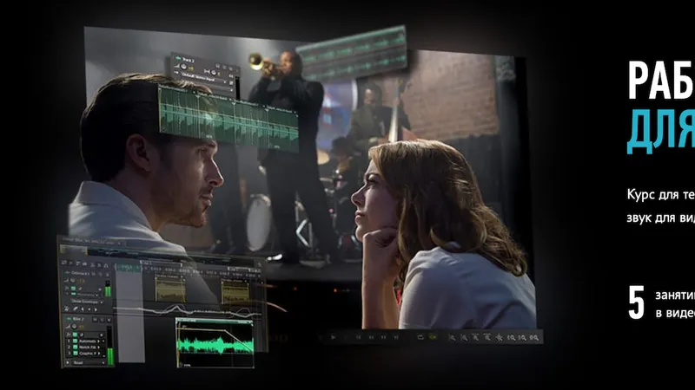The width and height of the screenshot is (695, 390).
Task: Select the Graphic effect in rack slot 3
Action: point(85,352)
